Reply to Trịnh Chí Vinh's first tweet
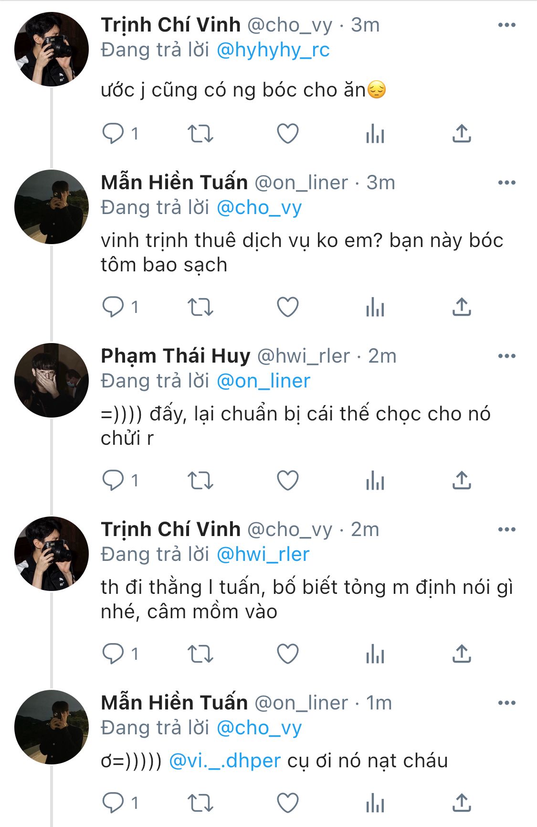This screenshot has height=827, width=537. click(x=113, y=134)
